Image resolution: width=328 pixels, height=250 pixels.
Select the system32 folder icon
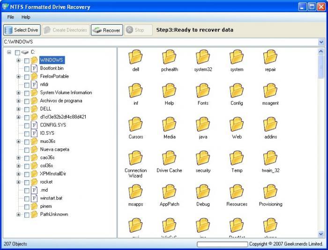point(203,57)
